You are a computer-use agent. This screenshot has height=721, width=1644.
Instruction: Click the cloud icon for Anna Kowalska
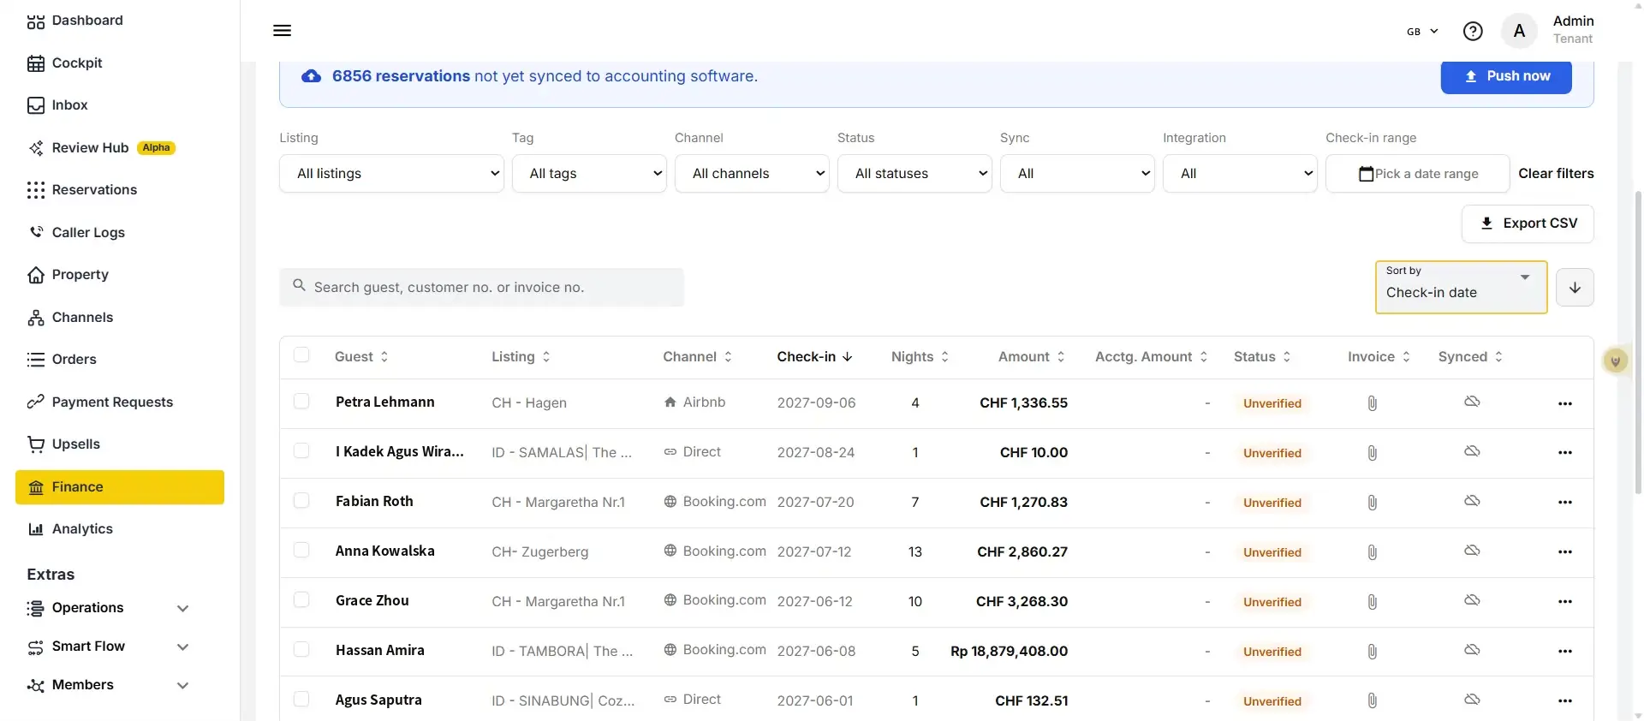tap(1472, 551)
